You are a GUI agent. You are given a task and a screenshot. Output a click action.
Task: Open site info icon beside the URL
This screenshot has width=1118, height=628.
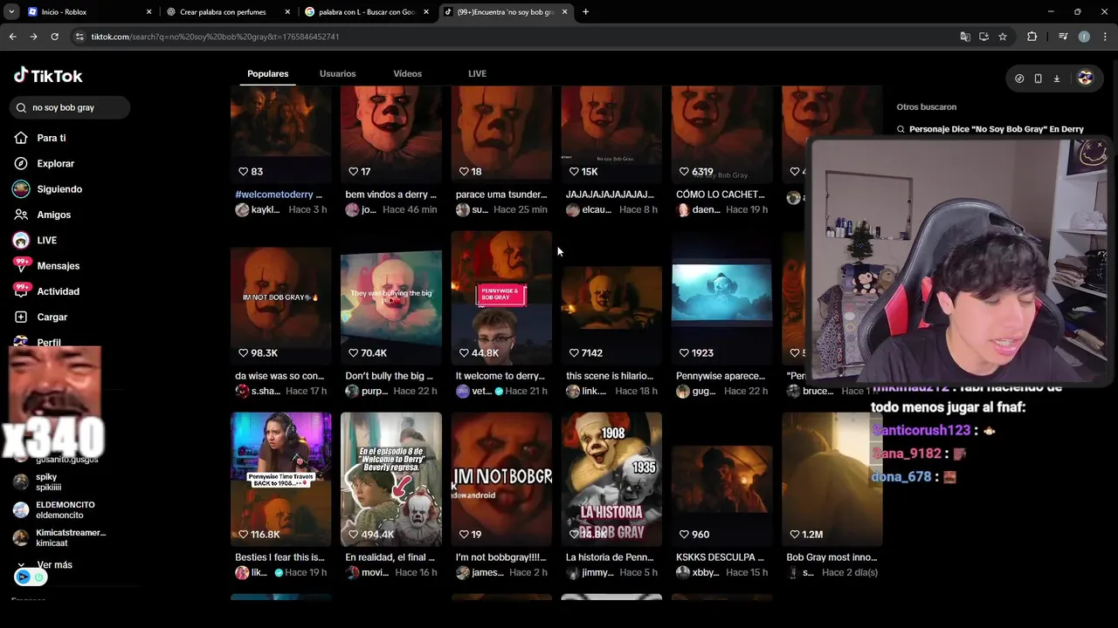79,37
